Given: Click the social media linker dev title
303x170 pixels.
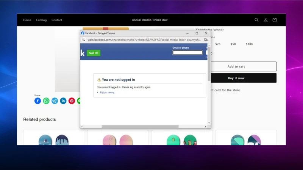Looking at the screenshot, I should pyautogui.click(x=150, y=20).
